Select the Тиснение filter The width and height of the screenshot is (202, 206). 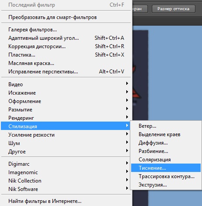pyautogui.click(x=166, y=168)
